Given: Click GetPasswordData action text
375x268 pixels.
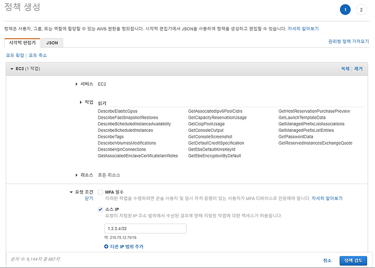Looking at the screenshot, I should pyautogui.click(x=295, y=137).
